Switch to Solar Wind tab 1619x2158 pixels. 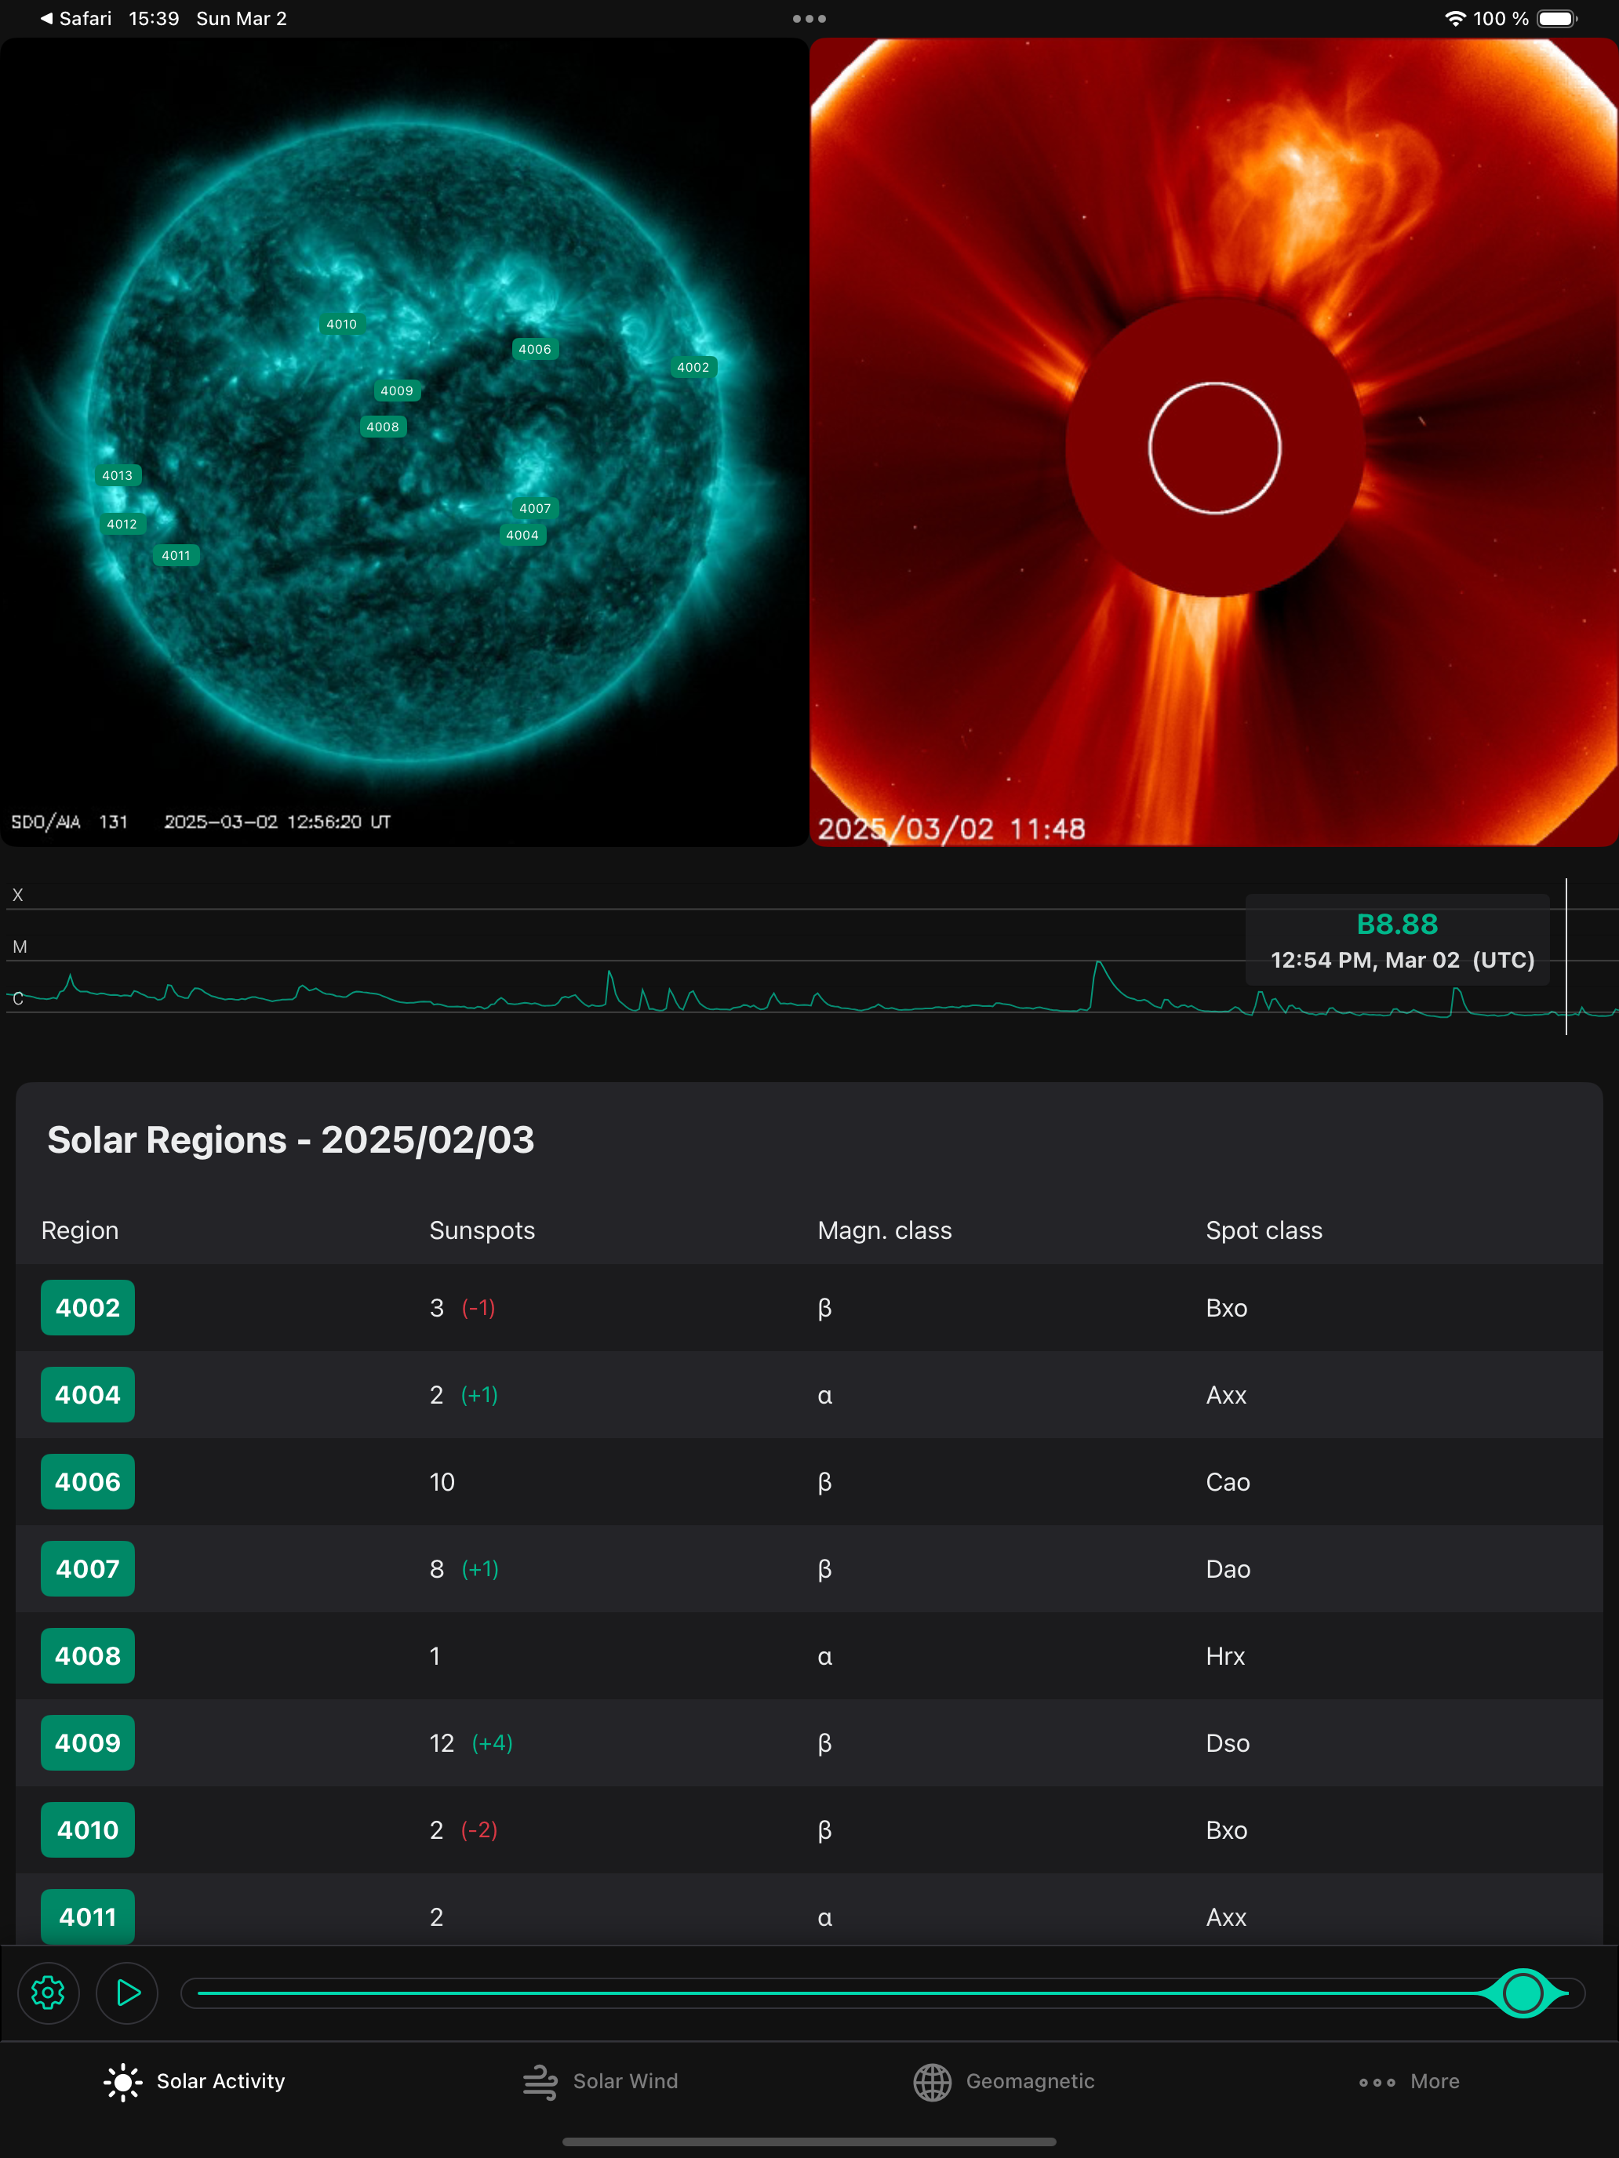coord(600,2081)
